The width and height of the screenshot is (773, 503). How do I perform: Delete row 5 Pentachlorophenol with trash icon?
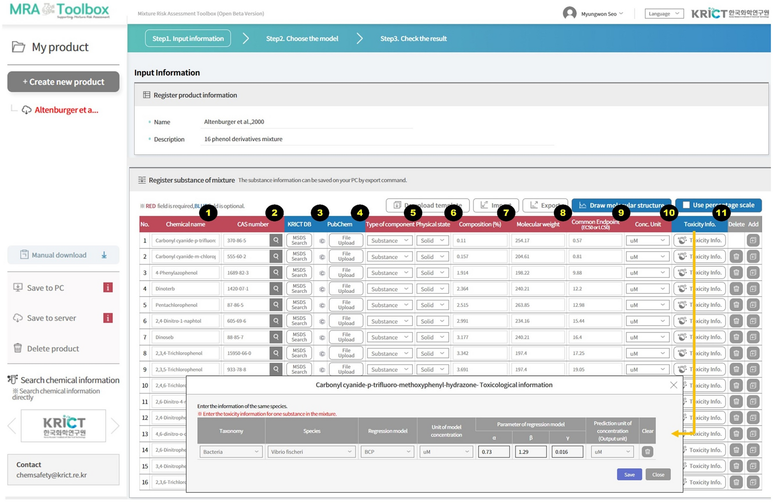coord(736,305)
